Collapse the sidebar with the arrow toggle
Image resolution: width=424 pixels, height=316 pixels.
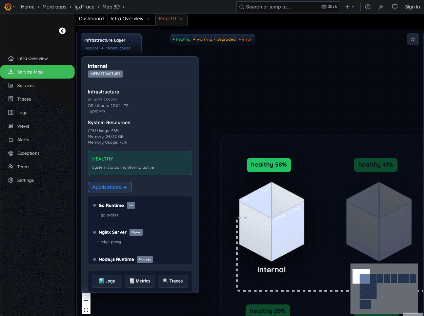[x=62, y=30]
